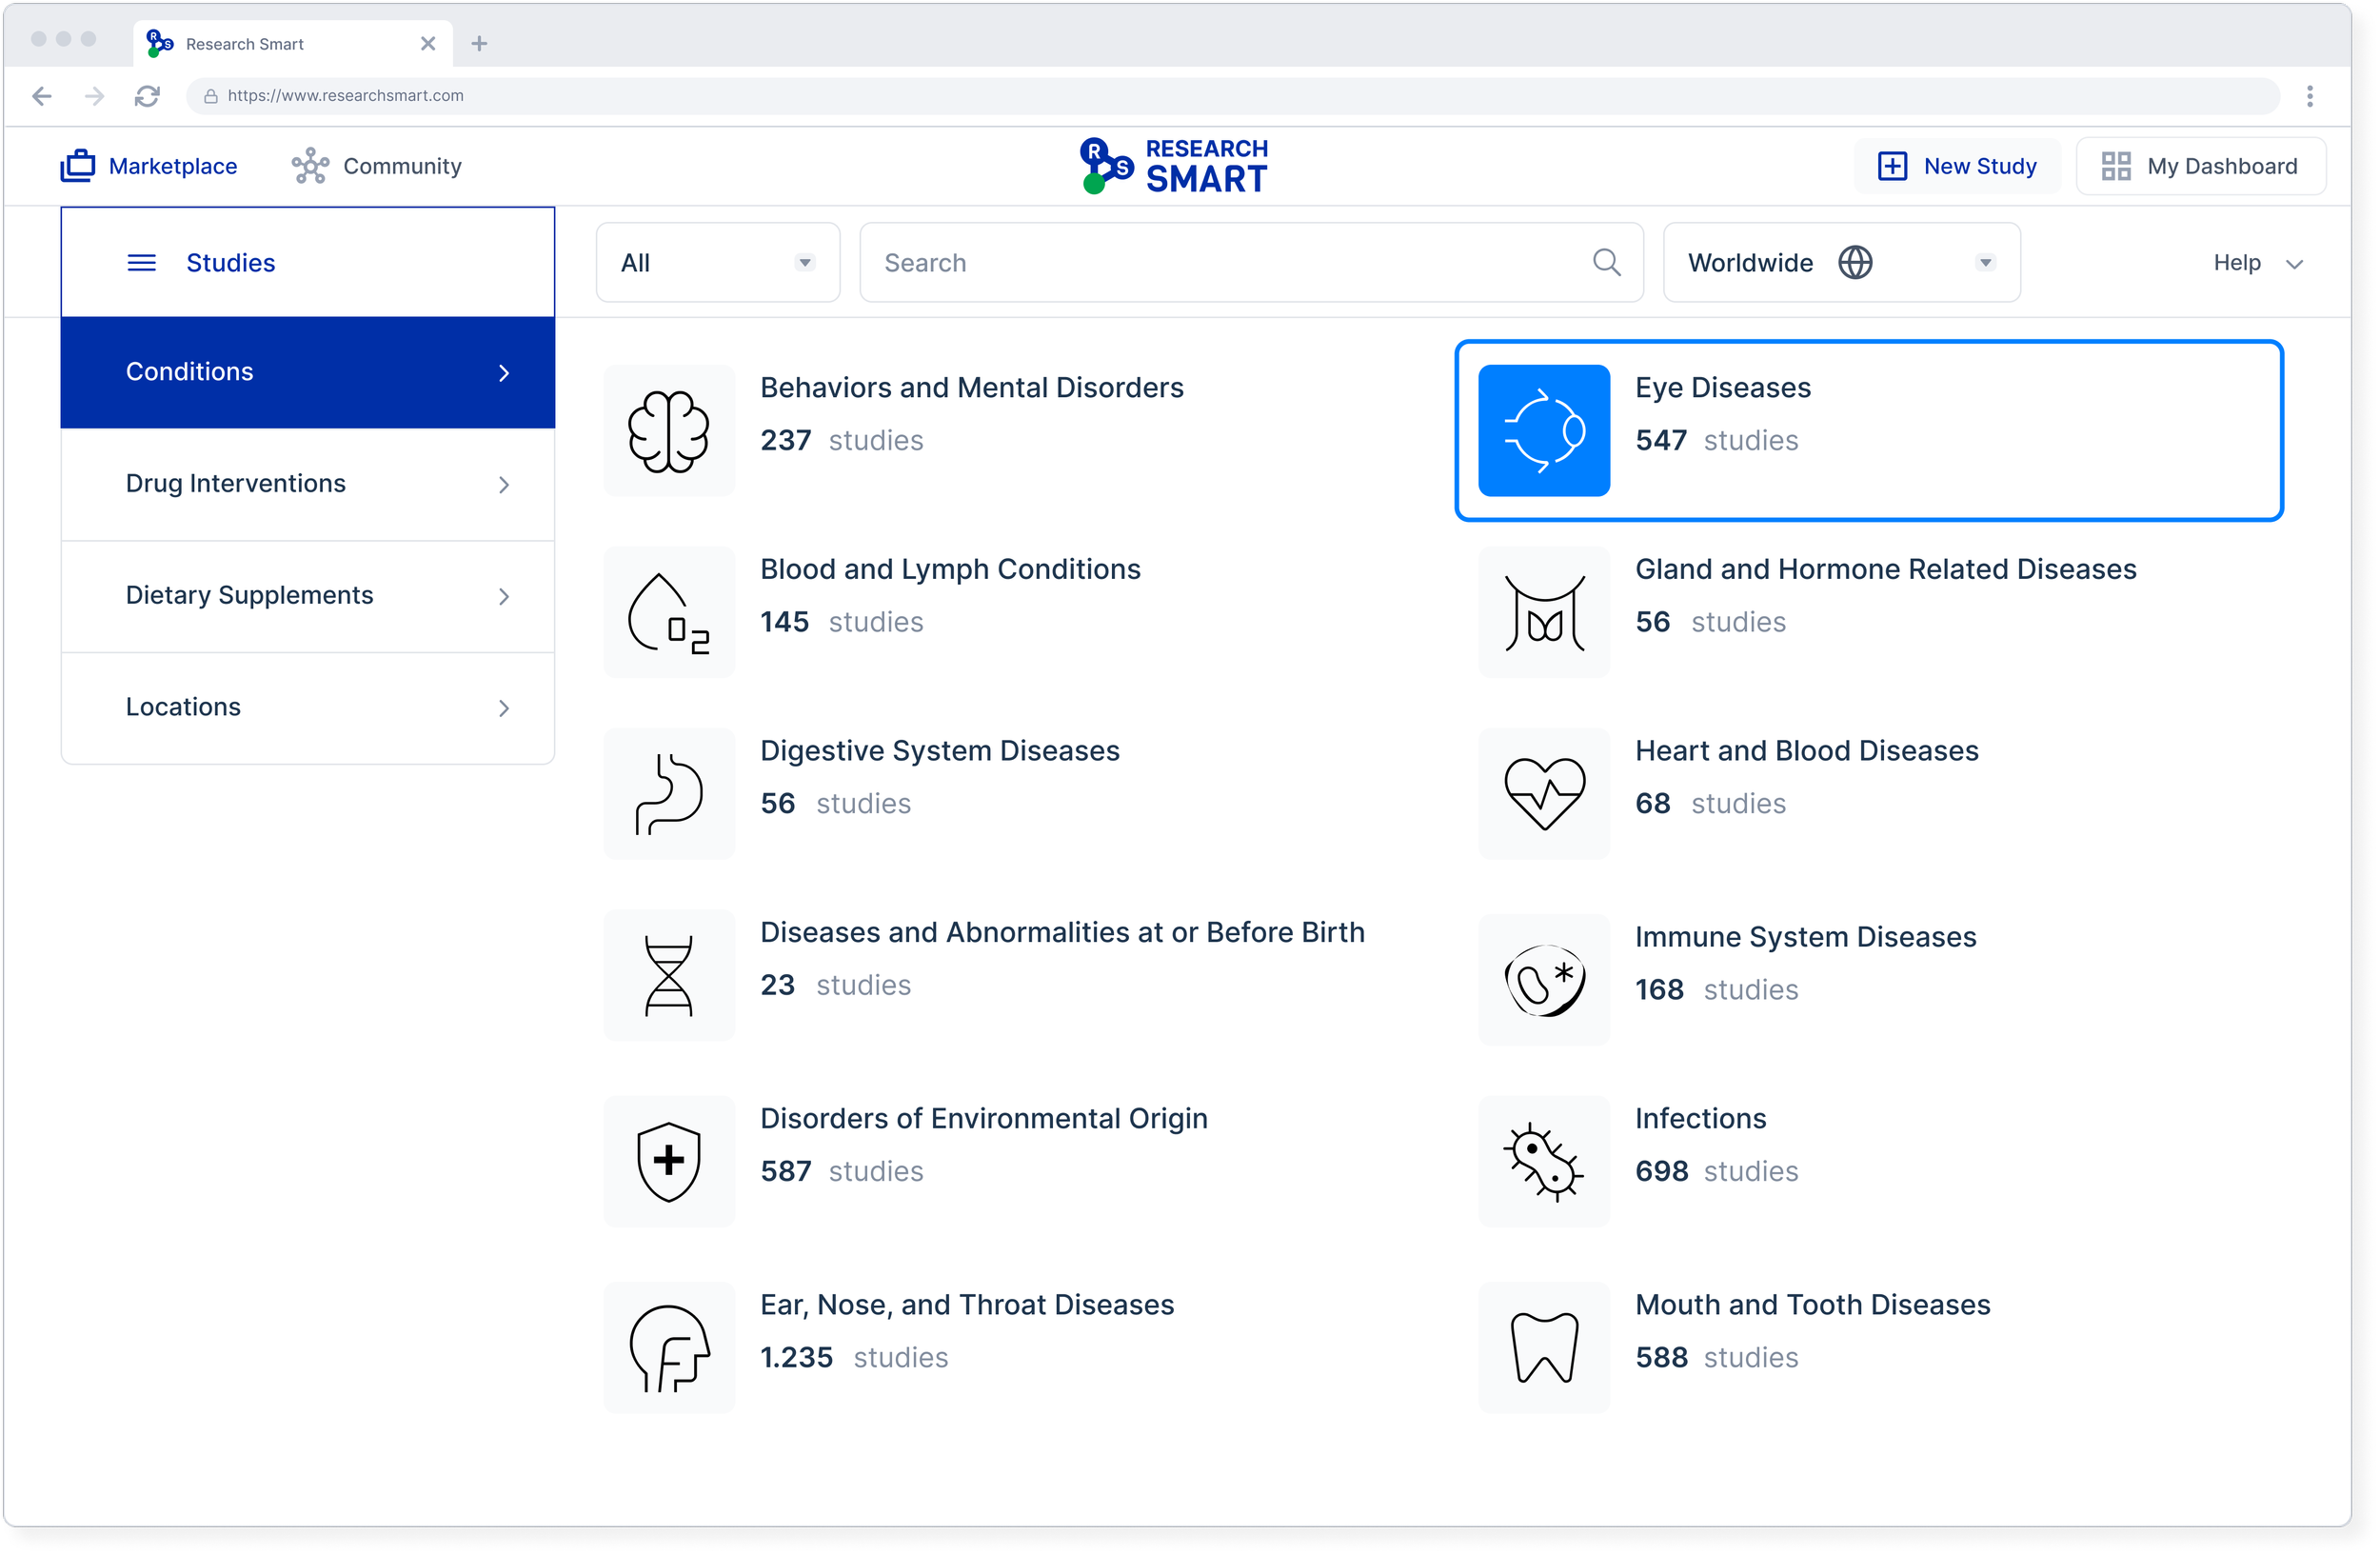This screenshot has width=2380, height=1555.
Task: Open My Dashboard
Action: (x=2199, y=166)
